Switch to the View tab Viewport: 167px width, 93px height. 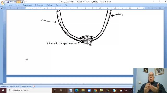(x=66, y=5)
